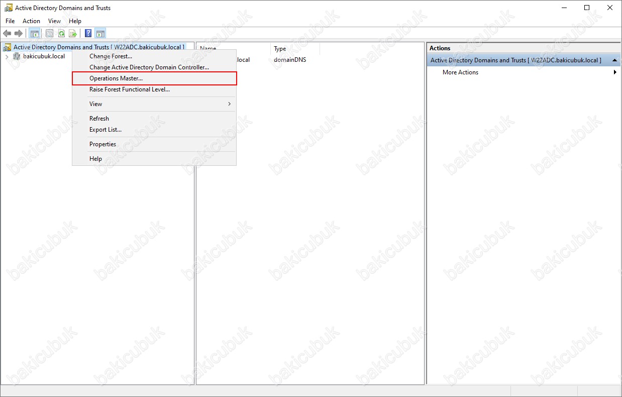
Task: Open the File menu
Action: coord(10,21)
